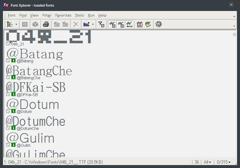Viewport: 240px width, 168px height.
Task: Click the font path text in status bar
Action: (x=53, y=162)
